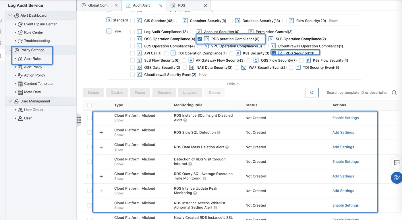The image size is (402, 220).
Task: Click the Upgrade button in toolbar
Action: coord(190,93)
